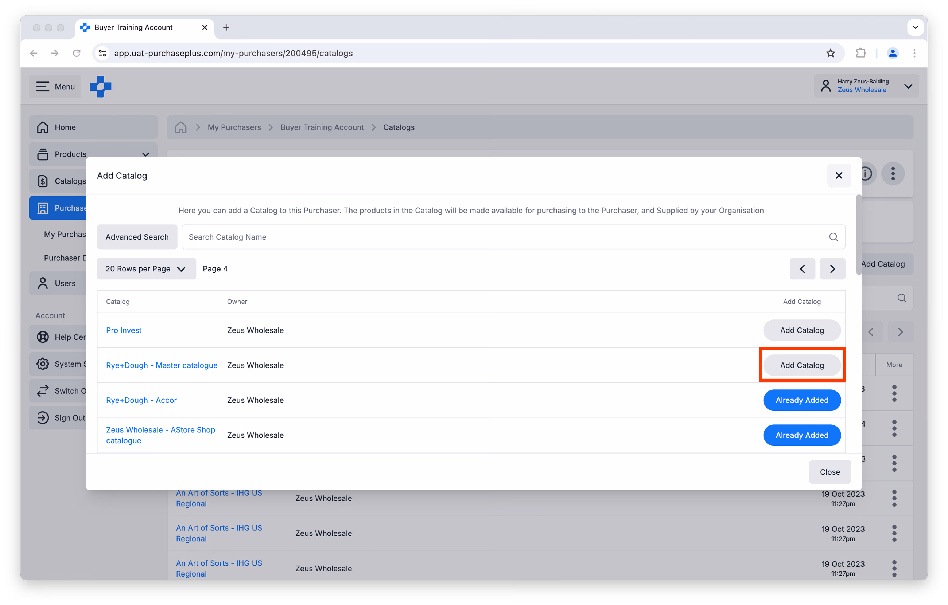Sign Out from the sidebar
Screen dimensions: 948x605
pyautogui.click(x=58, y=418)
